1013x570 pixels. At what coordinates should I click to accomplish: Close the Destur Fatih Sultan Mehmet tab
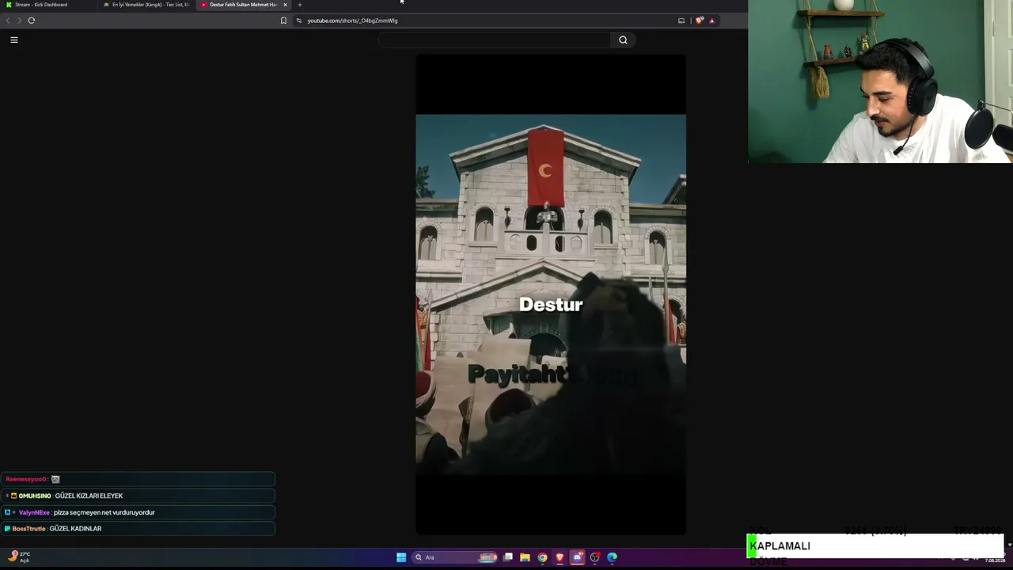click(285, 5)
